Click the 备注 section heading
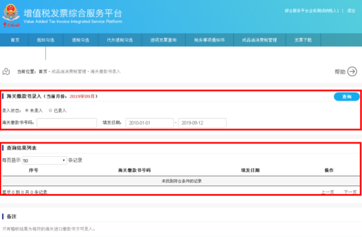 click(12, 217)
